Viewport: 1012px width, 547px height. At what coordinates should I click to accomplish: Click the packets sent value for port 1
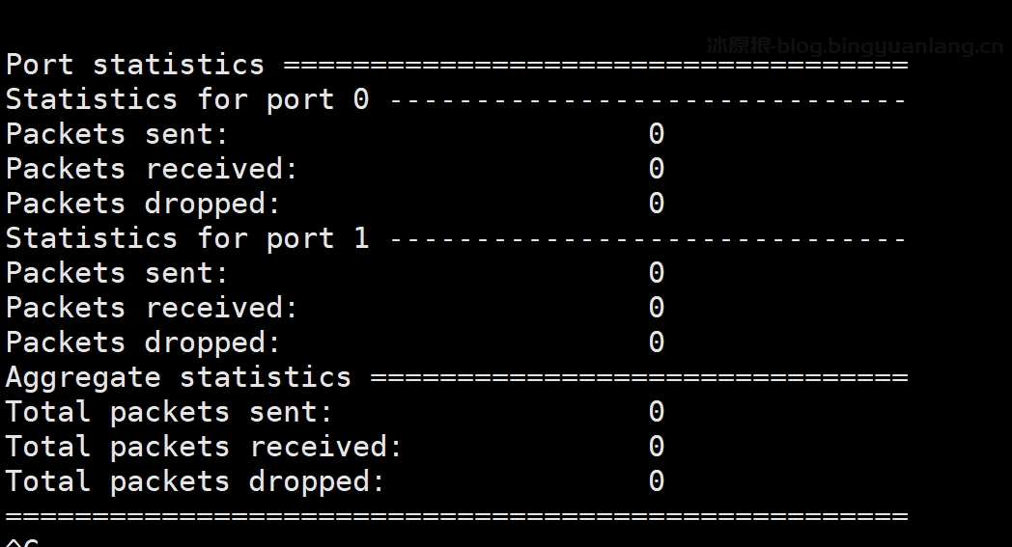(x=657, y=273)
